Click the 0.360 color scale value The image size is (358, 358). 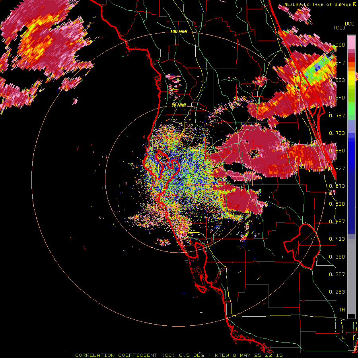click(337, 257)
